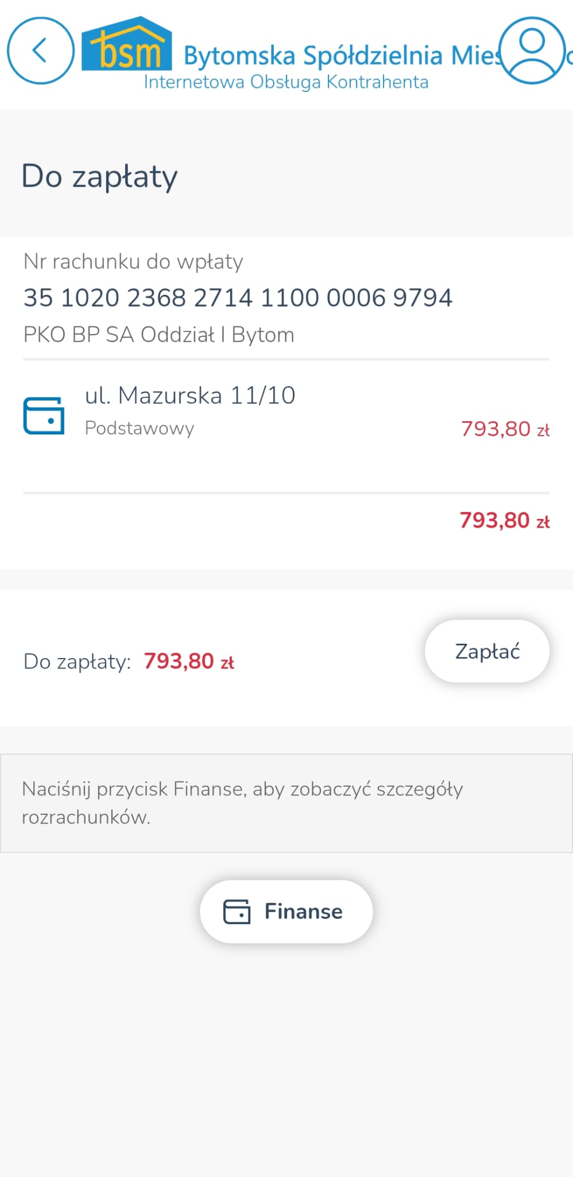
Task: Click the 793,80 zł amount for Podstawowy
Action: (x=505, y=429)
